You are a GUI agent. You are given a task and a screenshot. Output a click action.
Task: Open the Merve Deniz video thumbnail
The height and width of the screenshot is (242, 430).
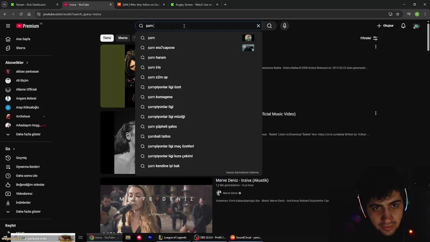(x=156, y=205)
